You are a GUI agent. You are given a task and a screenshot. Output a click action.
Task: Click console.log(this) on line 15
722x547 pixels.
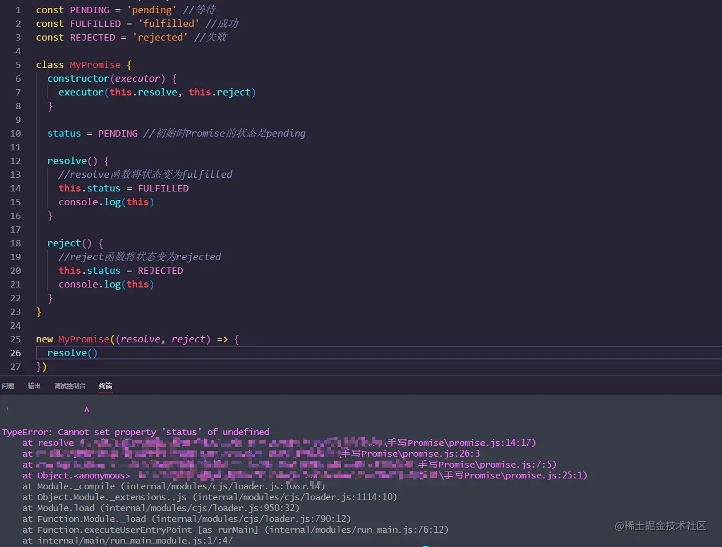click(x=106, y=202)
